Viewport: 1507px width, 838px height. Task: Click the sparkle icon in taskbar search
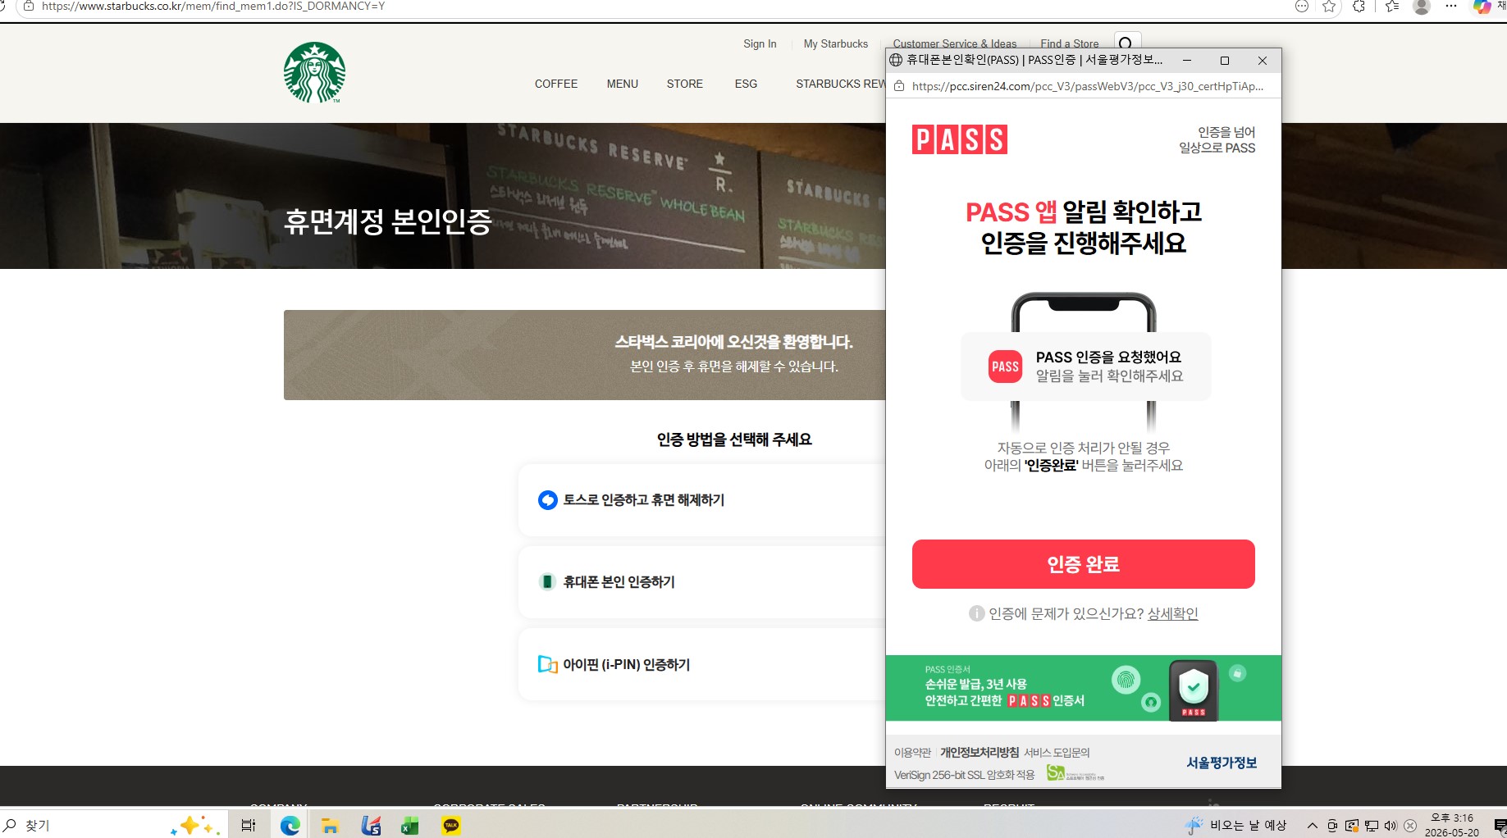tap(195, 826)
